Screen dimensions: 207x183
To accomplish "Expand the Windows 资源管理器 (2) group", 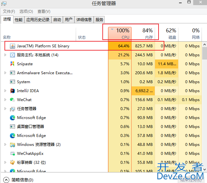I will coord(5,145).
